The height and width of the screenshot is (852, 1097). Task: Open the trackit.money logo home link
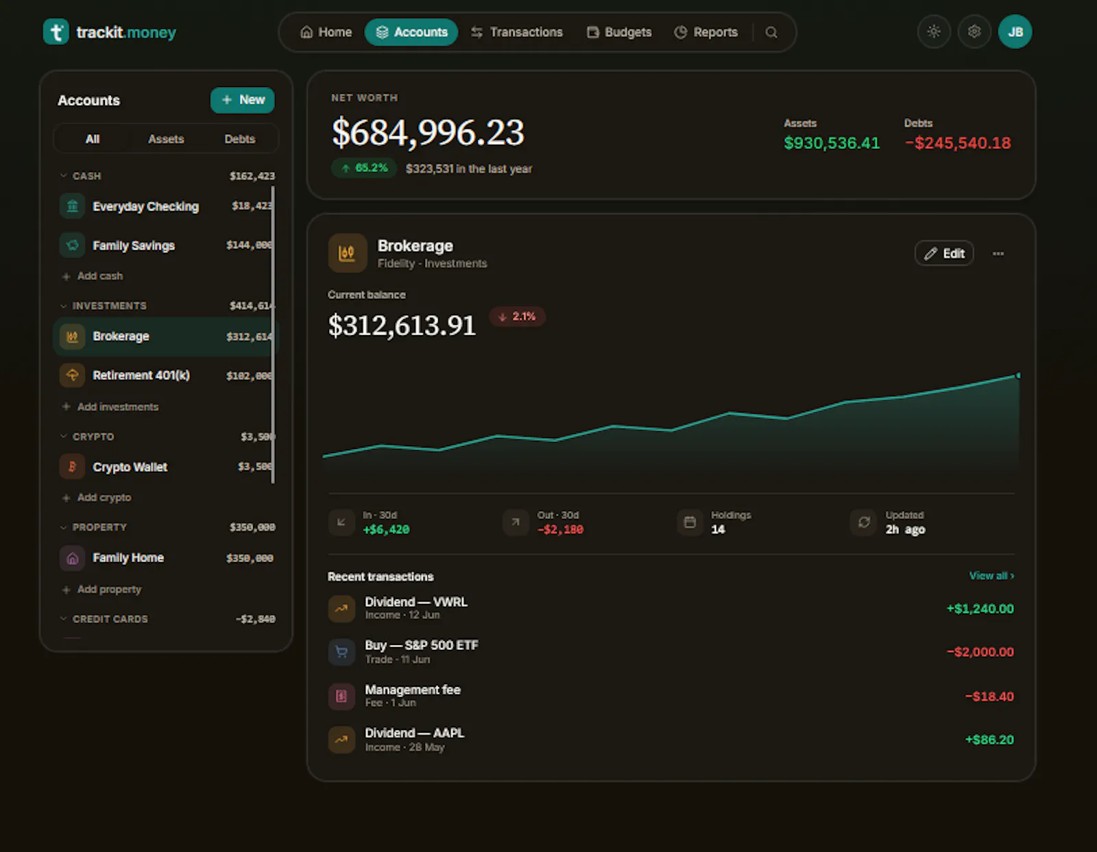click(110, 32)
